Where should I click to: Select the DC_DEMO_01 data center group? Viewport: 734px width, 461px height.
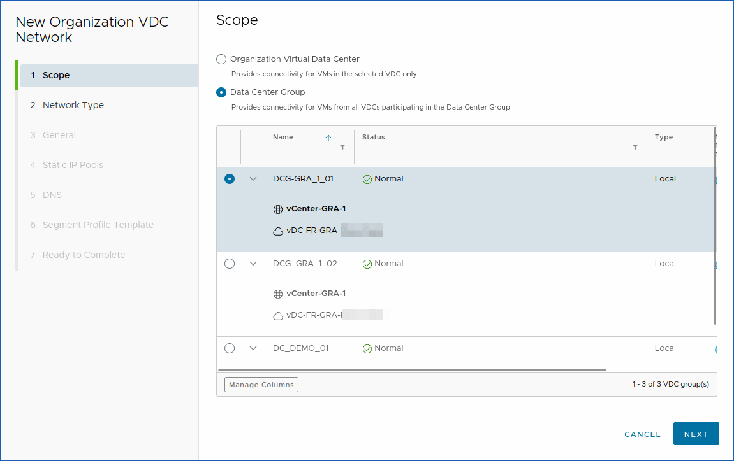pyautogui.click(x=229, y=348)
